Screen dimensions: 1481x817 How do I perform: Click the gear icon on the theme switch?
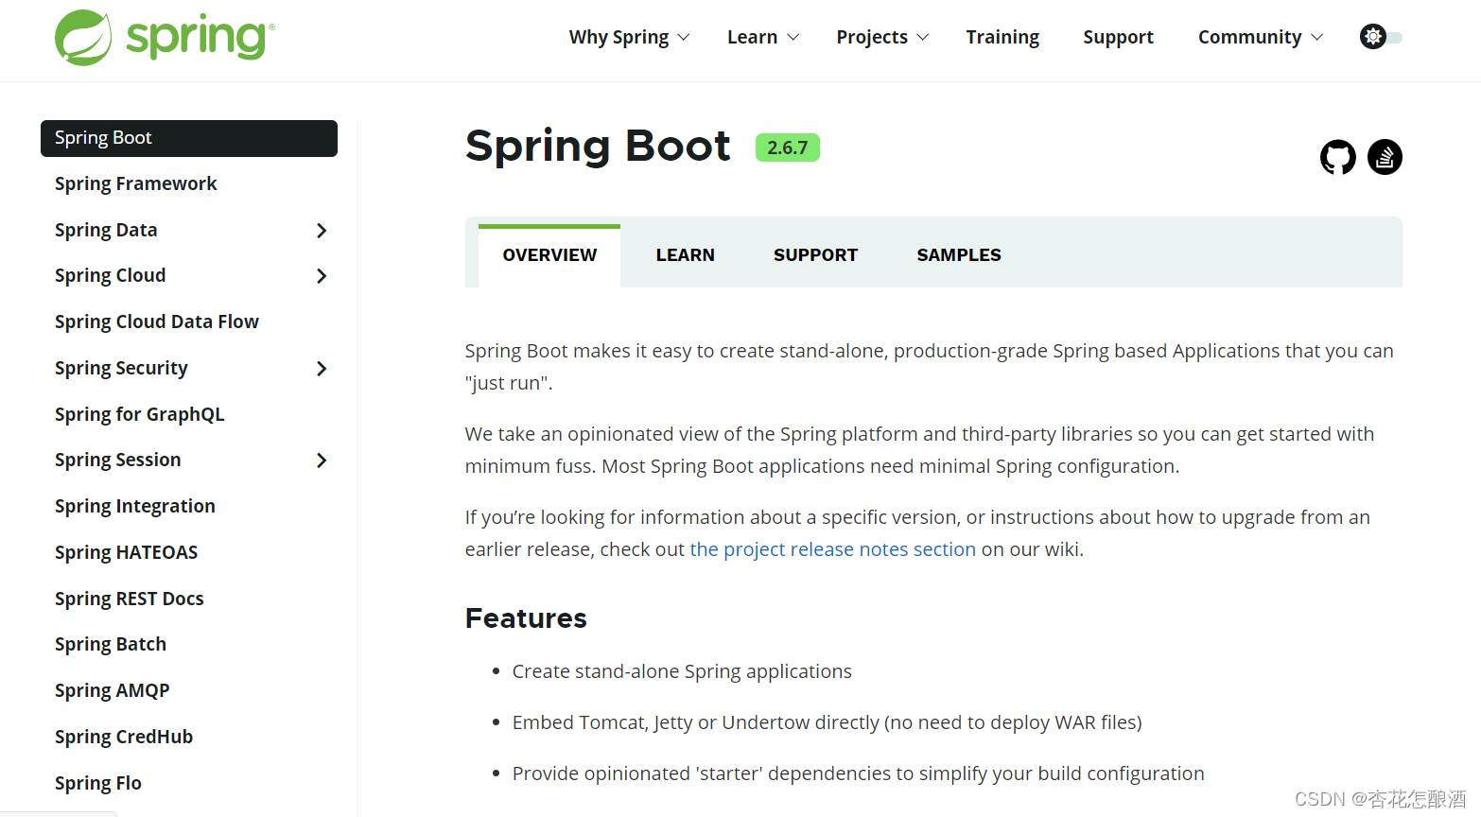(1372, 36)
